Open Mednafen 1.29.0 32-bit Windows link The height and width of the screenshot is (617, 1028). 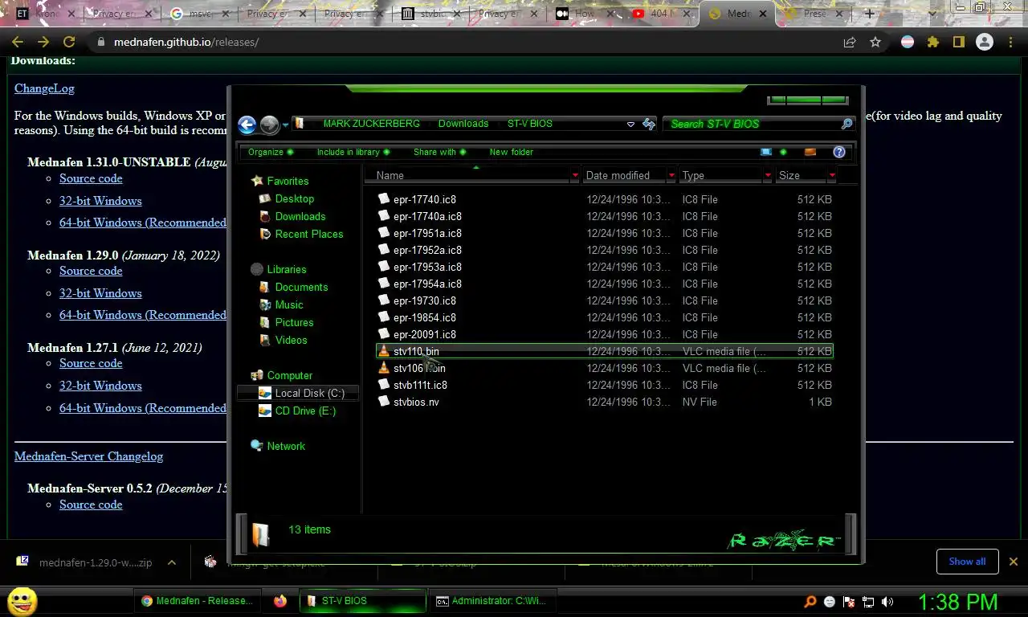point(100,293)
